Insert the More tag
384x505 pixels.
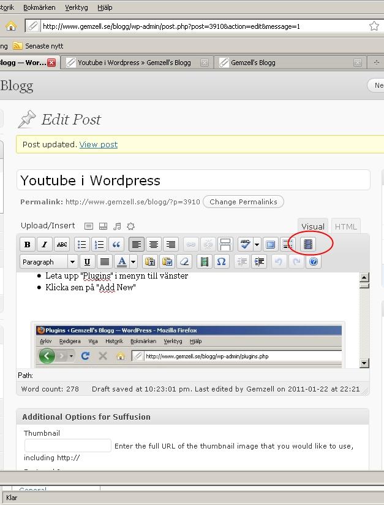click(x=225, y=244)
